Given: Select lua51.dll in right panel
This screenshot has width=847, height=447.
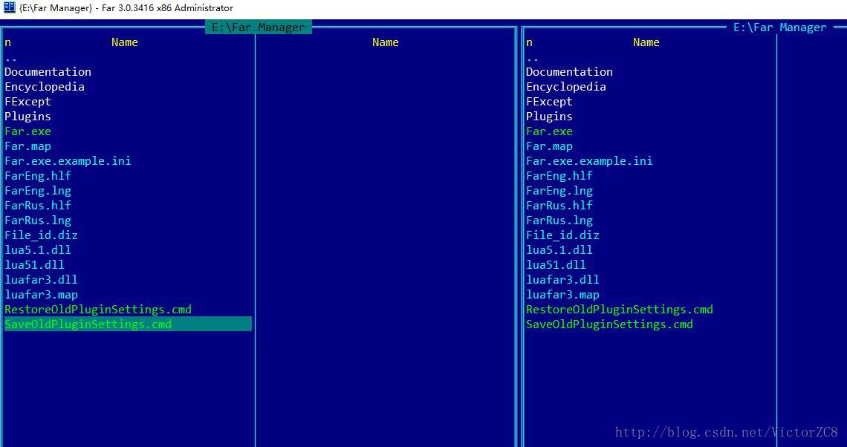Looking at the screenshot, I should [556, 265].
